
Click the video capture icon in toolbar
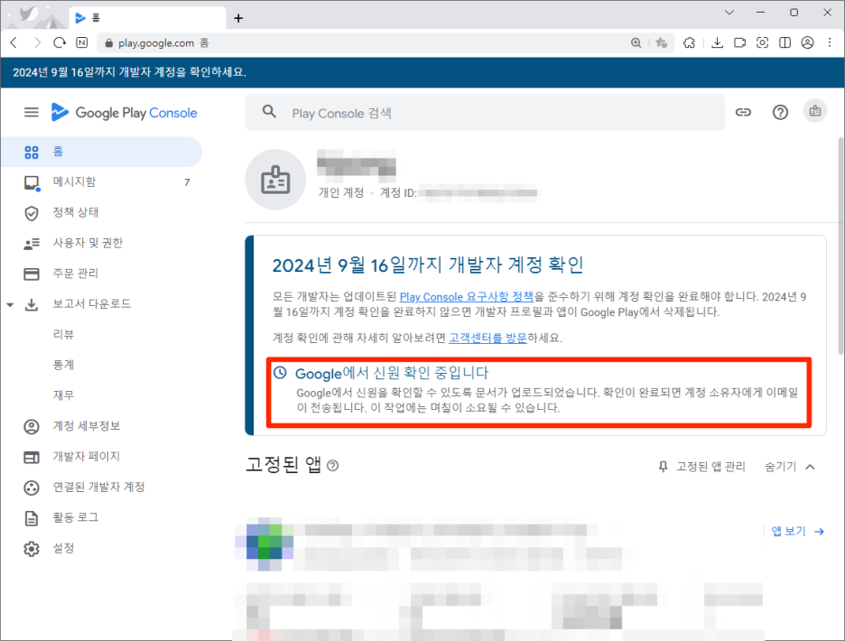coord(739,42)
